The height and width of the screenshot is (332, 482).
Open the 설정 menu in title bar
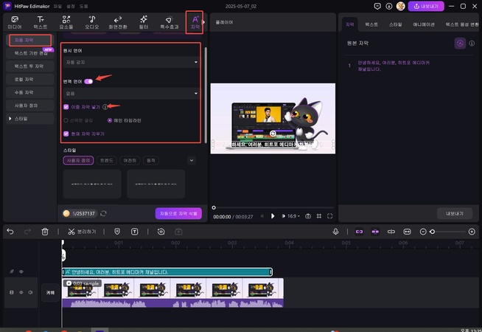pyautogui.click(x=71, y=6)
